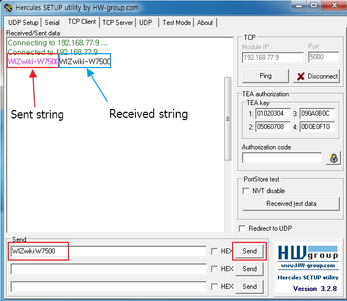Click Send for the WIZwiki-W7500 line
The width and height of the screenshot is (347, 301).
point(249,251)
